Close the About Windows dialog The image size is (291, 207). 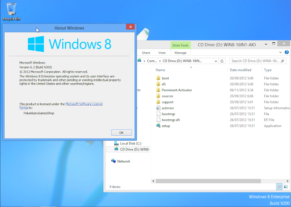(x=130, y=27)
